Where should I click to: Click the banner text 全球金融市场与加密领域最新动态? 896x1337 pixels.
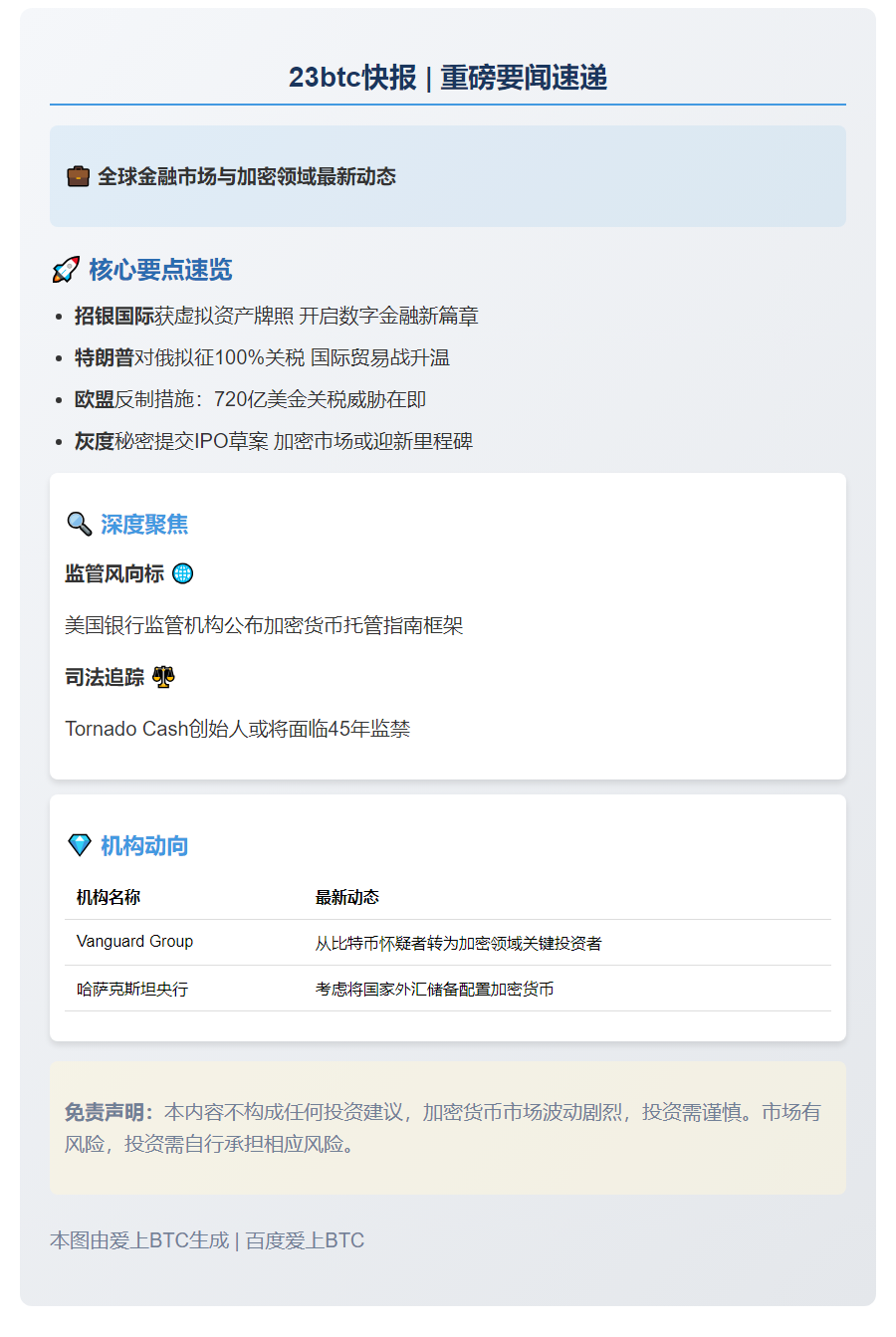point(247,176)
